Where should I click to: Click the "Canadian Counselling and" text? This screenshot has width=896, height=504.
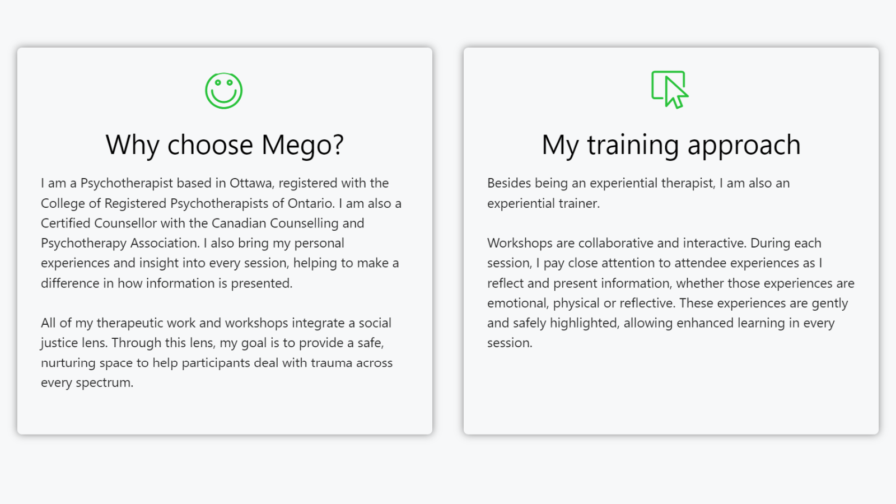tap(288, 223)
